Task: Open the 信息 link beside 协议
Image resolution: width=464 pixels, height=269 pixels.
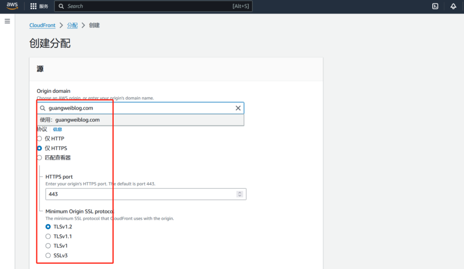Action: click(58, 129)
